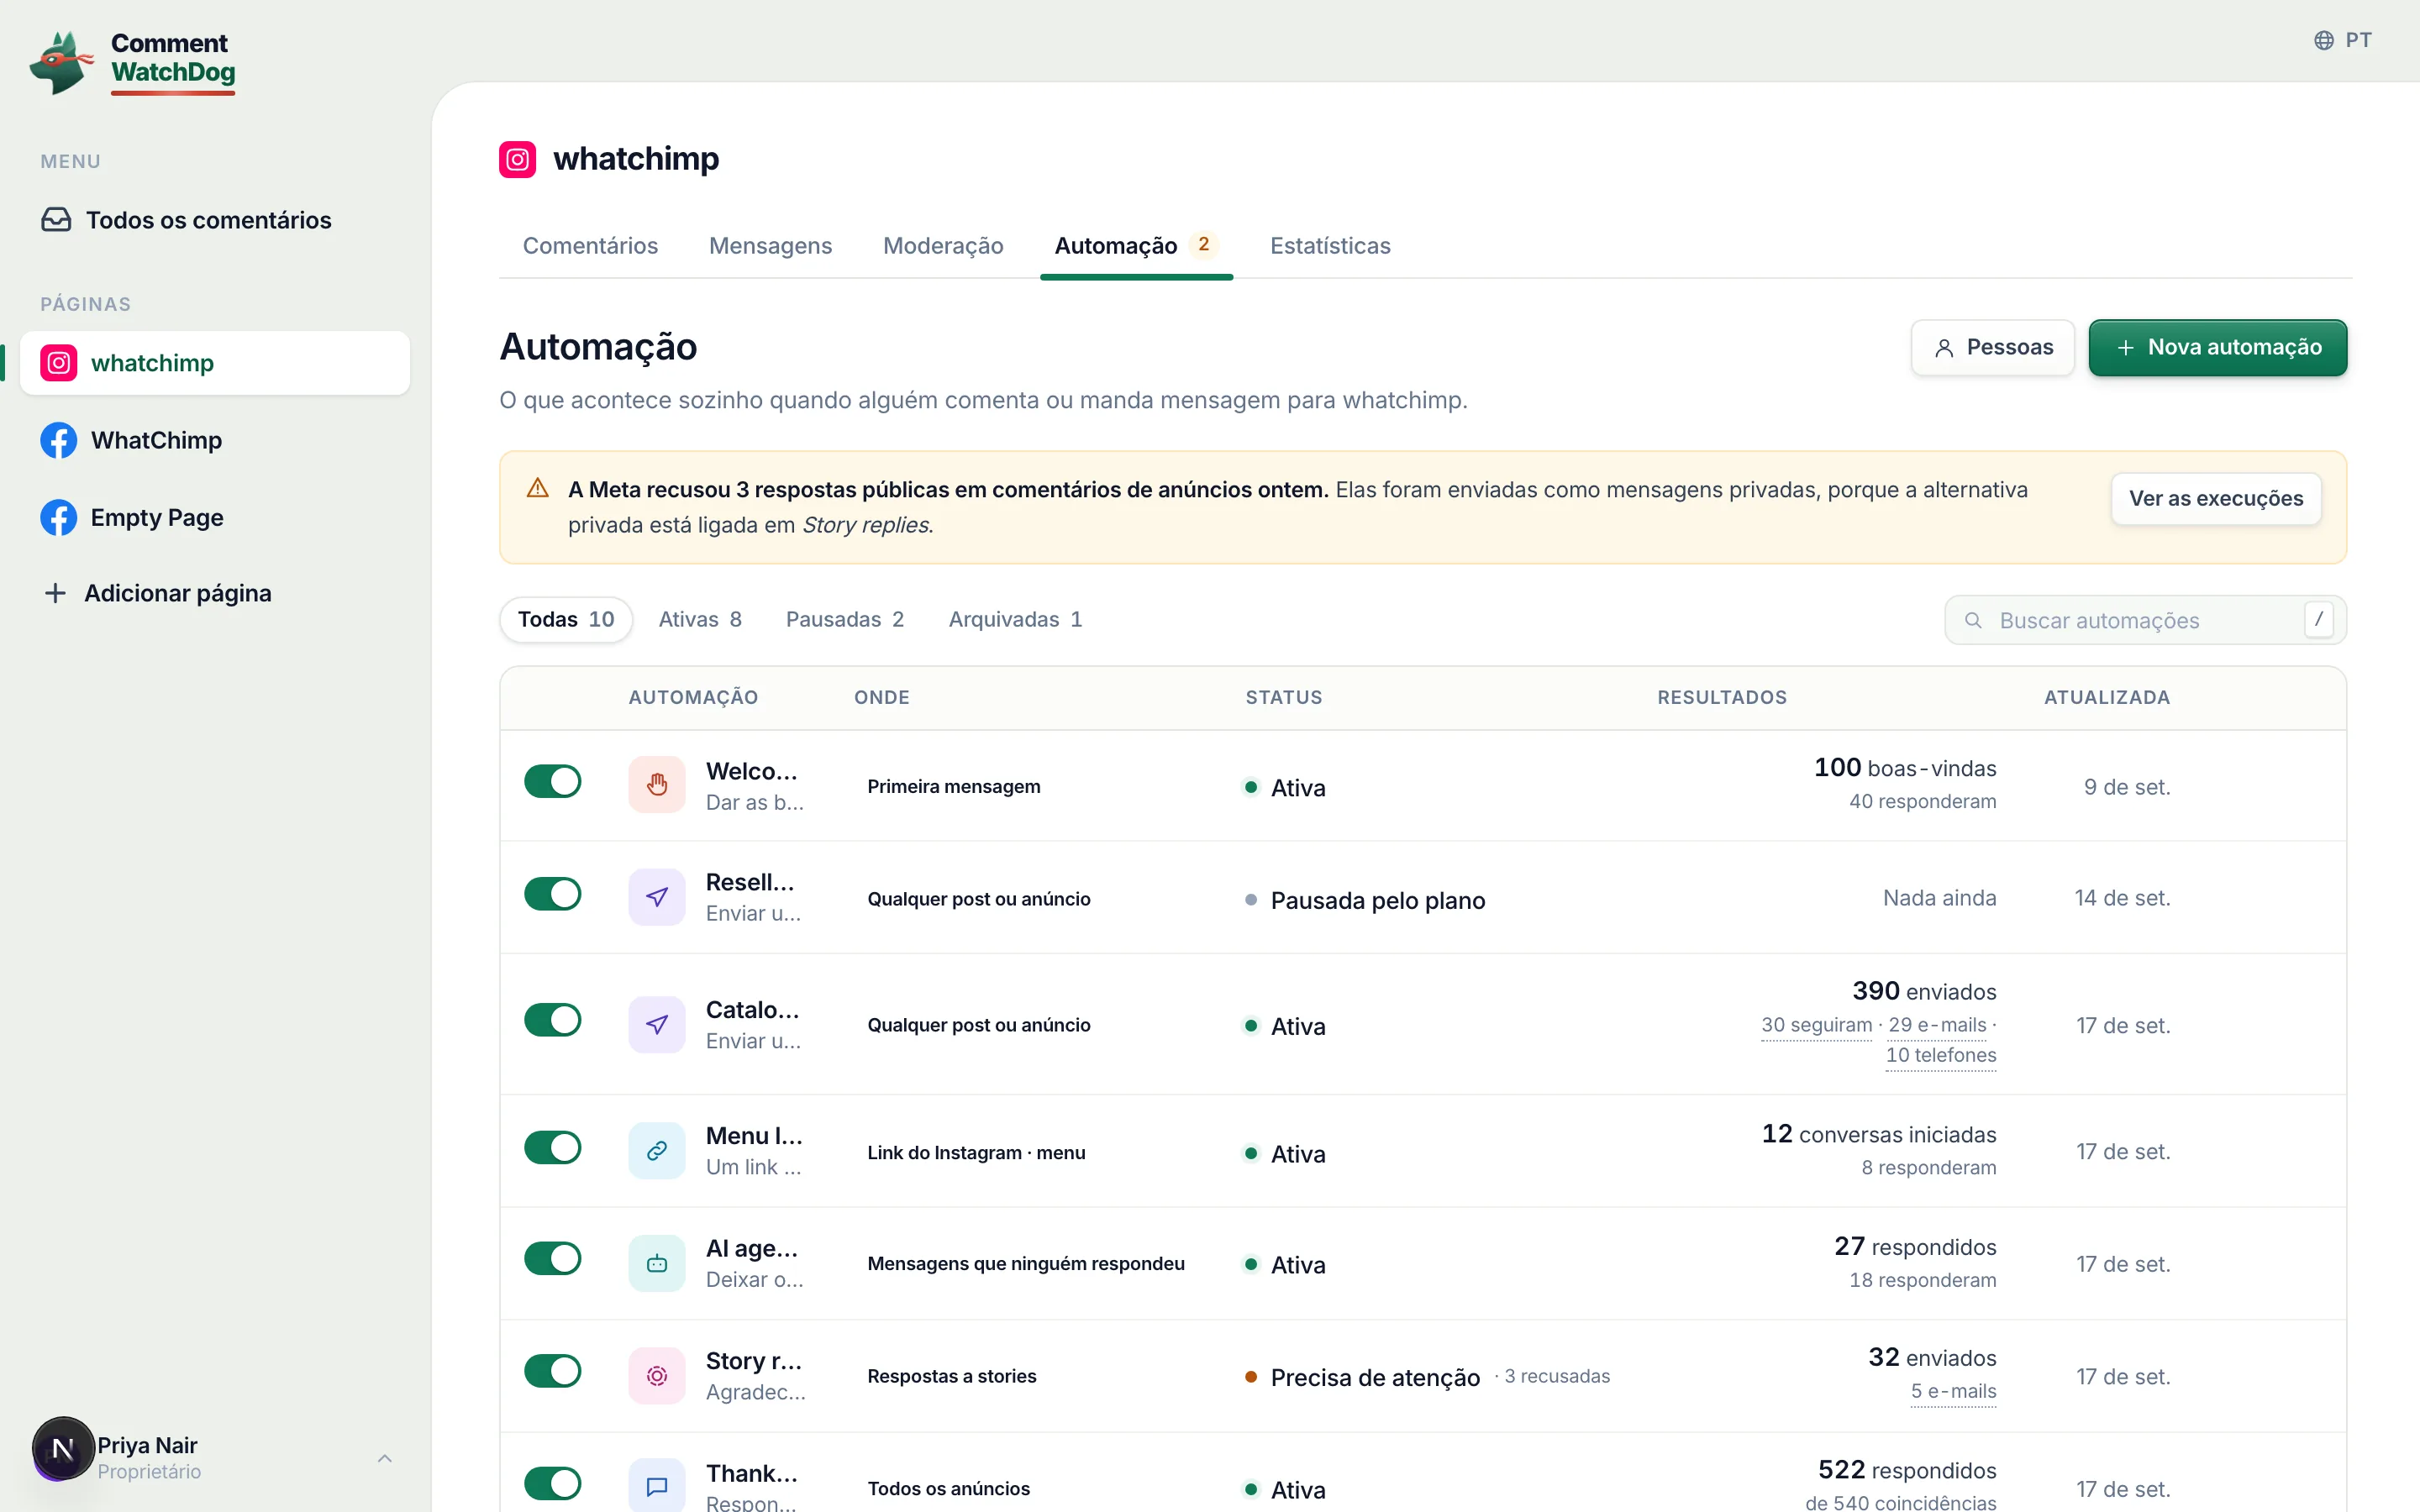Image resolution: width=2420 pixels, height=1512 pixels.
Task: Click the Pessoas button
Action: pyautogui.click(x=1992, y=348)
